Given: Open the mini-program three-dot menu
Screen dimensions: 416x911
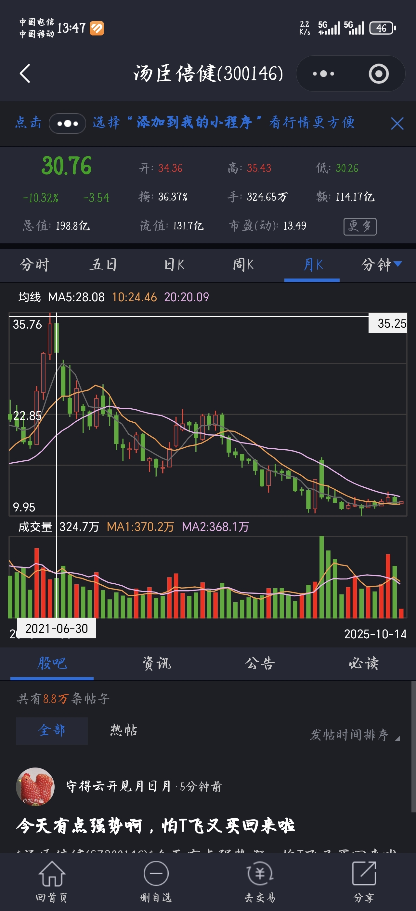Looking at the screenshot, I should [323, 74].
